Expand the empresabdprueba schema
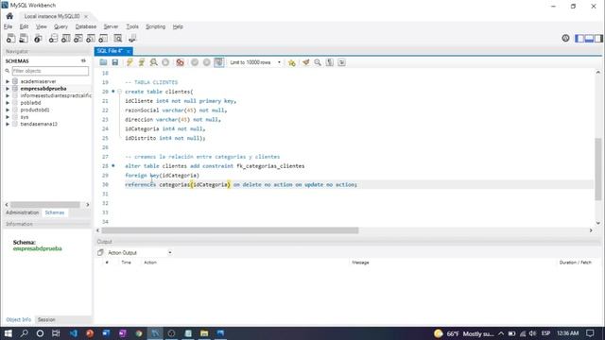The image size is (605, 340). point(8,89)
